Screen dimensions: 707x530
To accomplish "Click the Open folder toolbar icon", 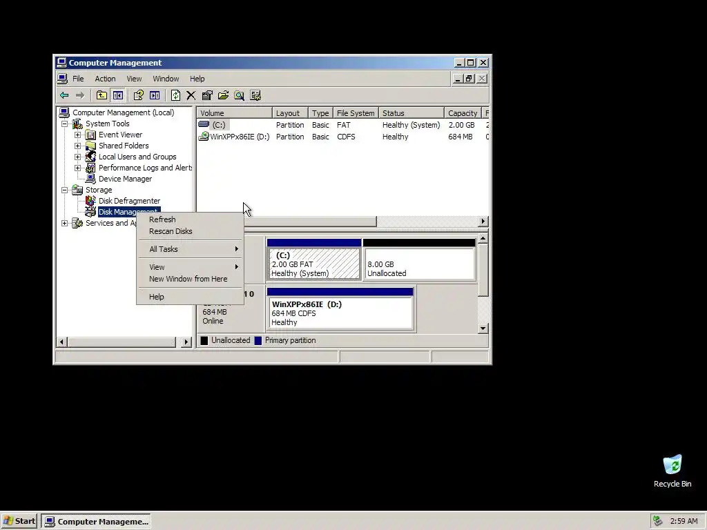I will pos(223,95).
